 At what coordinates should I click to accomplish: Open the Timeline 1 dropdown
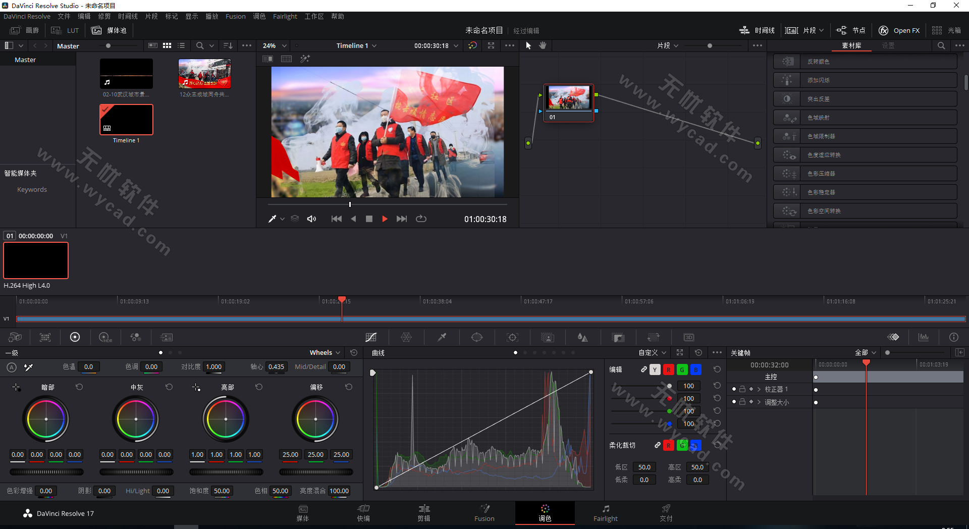click(x=373, y=45)
